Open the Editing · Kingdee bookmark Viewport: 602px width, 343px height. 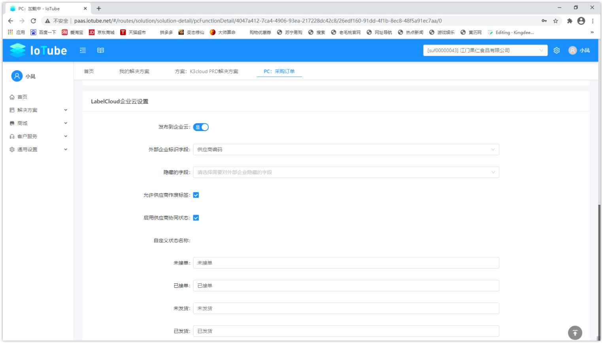(511, 32)
